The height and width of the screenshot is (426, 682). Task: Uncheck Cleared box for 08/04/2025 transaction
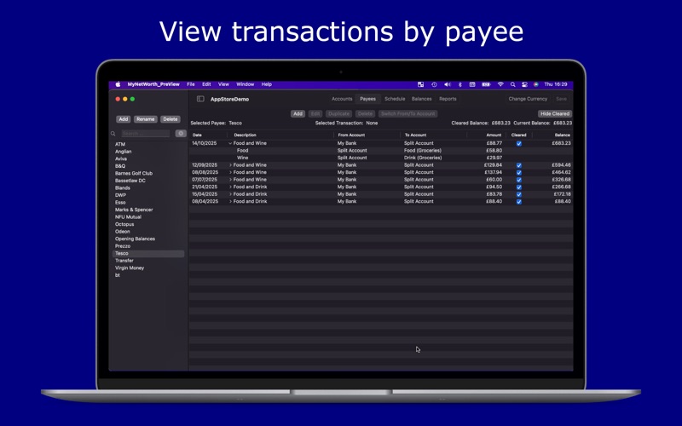(519, 202)
